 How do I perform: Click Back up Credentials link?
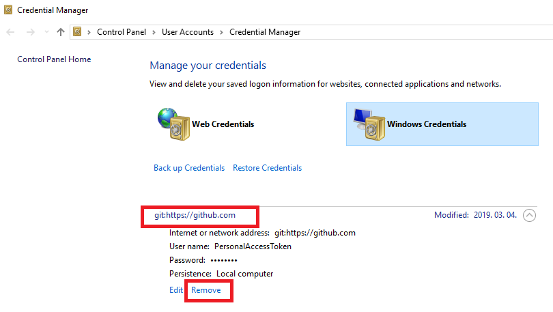tap(189, 168)
